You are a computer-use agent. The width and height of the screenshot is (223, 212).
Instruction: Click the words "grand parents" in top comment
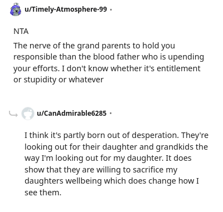[104, 46]
